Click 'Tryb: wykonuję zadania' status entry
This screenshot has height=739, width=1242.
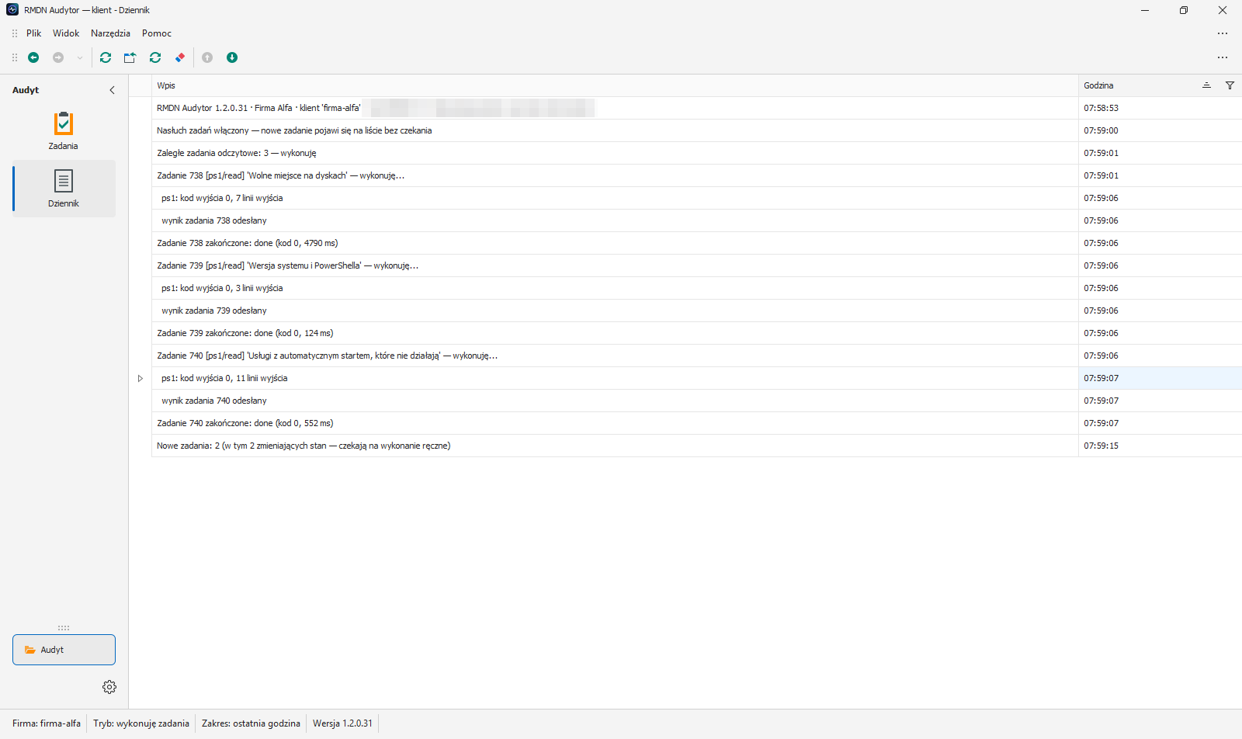click(x=141, y=723)
